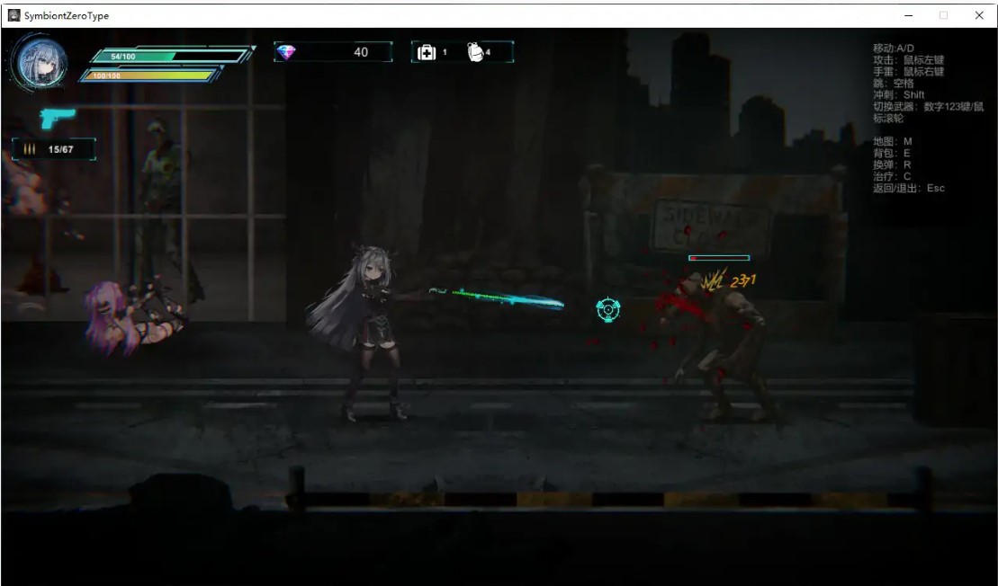
Task: Close the SymbiontZeroType window
Action: 979,15
